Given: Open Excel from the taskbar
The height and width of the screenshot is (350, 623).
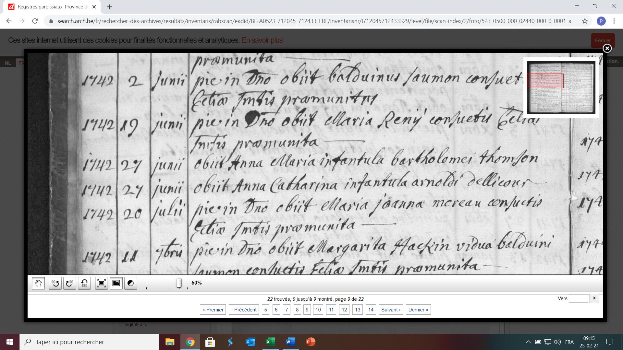Looking at the screenshot, I should tap(270, 342).
